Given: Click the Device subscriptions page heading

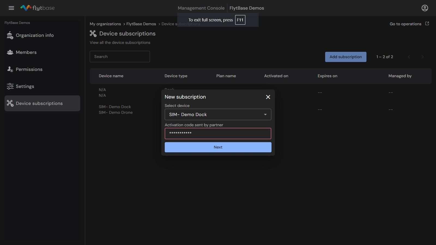Looking at the screenshot, I should click(127, 33).
